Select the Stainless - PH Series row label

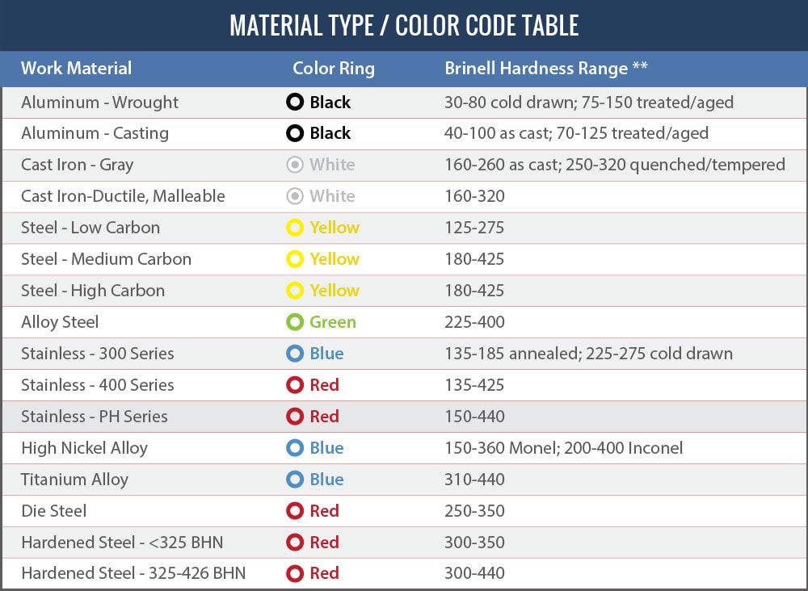tap(95, 417)
